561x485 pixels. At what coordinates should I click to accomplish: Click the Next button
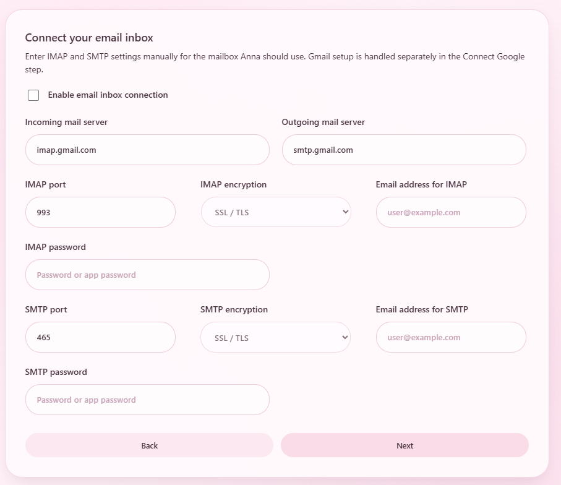(405, 445)
